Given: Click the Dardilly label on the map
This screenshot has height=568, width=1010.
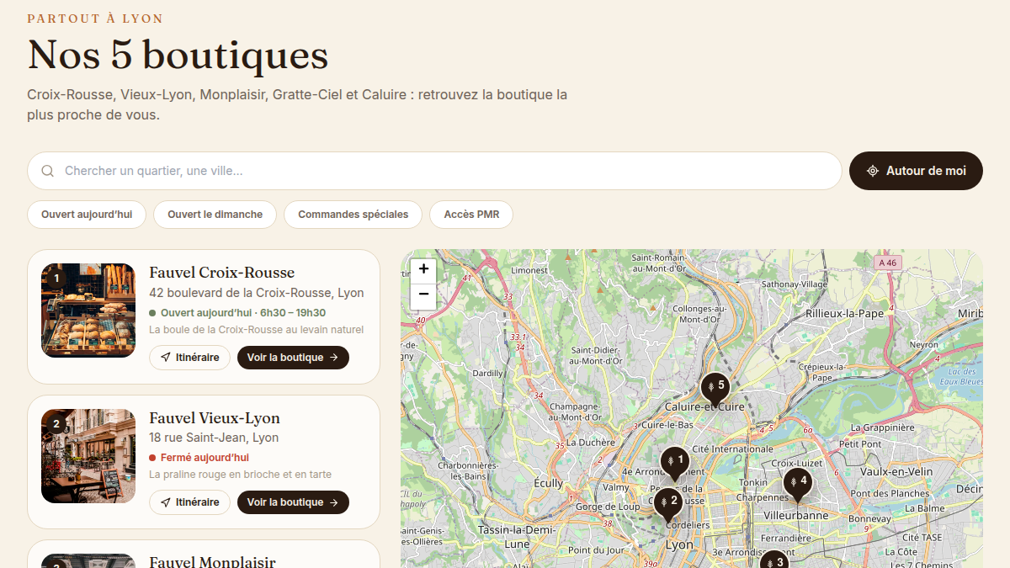Looking at the screenshot, I should [487, 373].
